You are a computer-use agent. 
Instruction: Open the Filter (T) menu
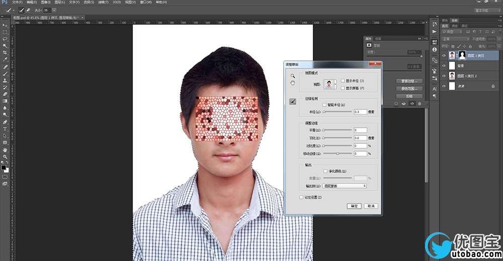(x=103, y=2)
